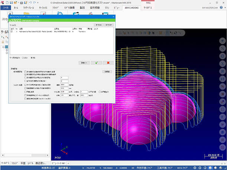Click the top plus icon on right viewport toolbar
227x170 pixels.
click(x=223, y=40)
